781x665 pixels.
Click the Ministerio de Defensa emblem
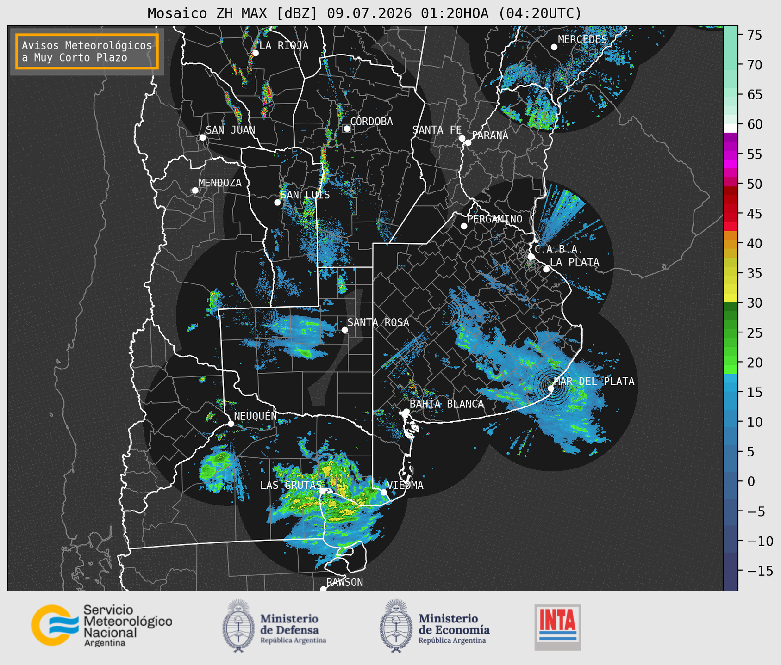pyautogui.click(x=239, y=626)
